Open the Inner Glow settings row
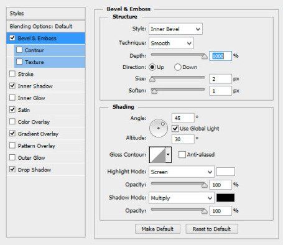 [x=46, y=98]
